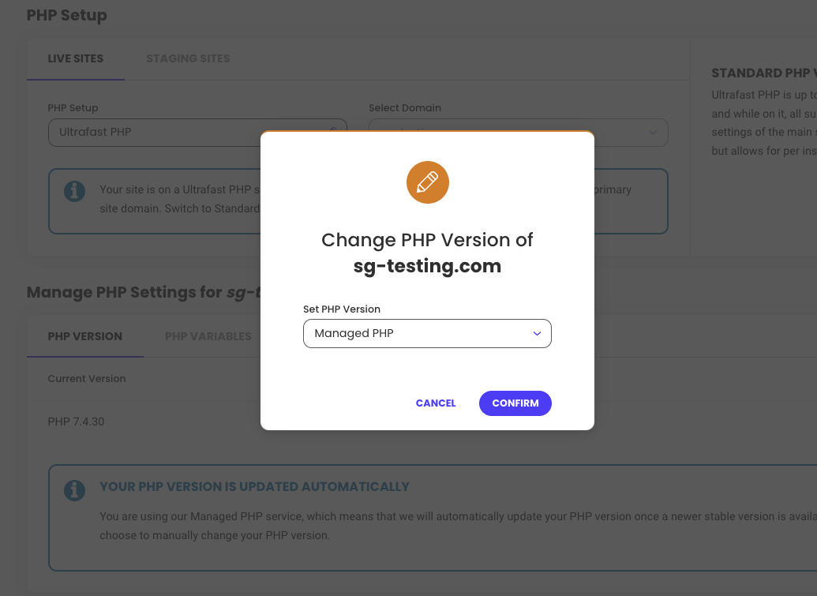This screenshot has height=596, width=817.
Task: Select the PHP Version tab
Action: [x=85, y=336]
